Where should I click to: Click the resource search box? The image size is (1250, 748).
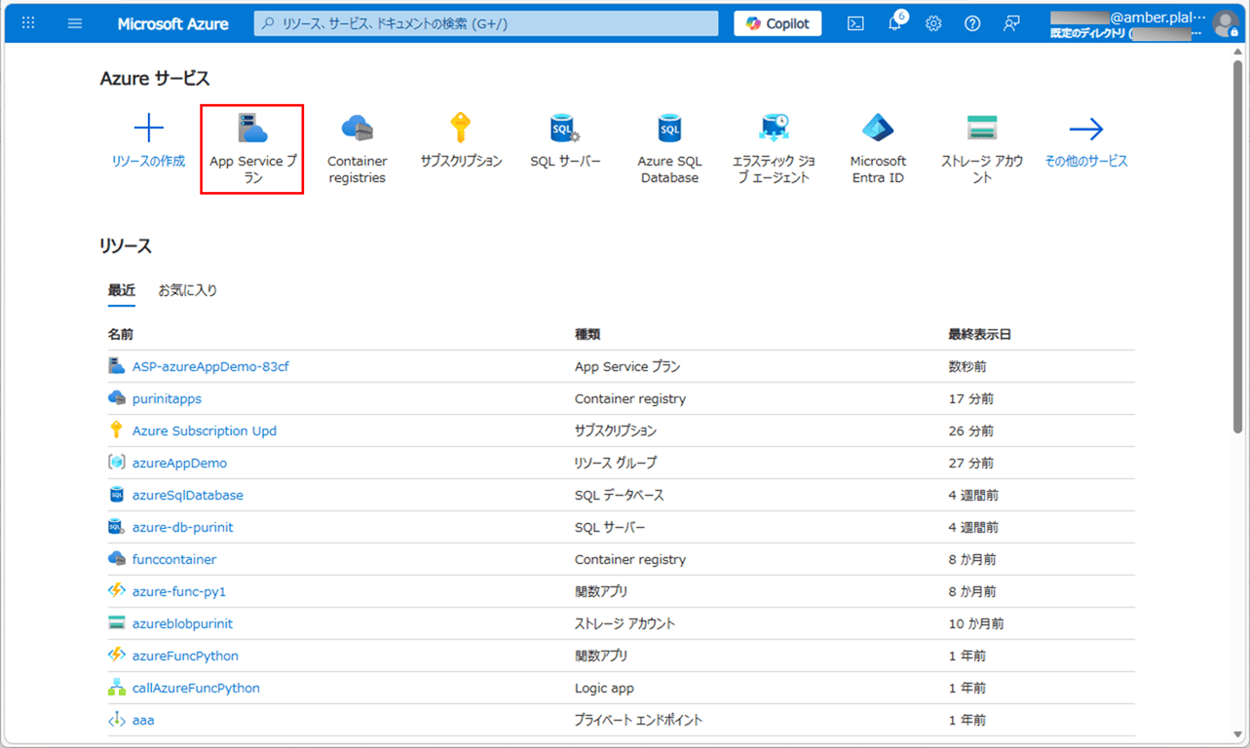487,23
